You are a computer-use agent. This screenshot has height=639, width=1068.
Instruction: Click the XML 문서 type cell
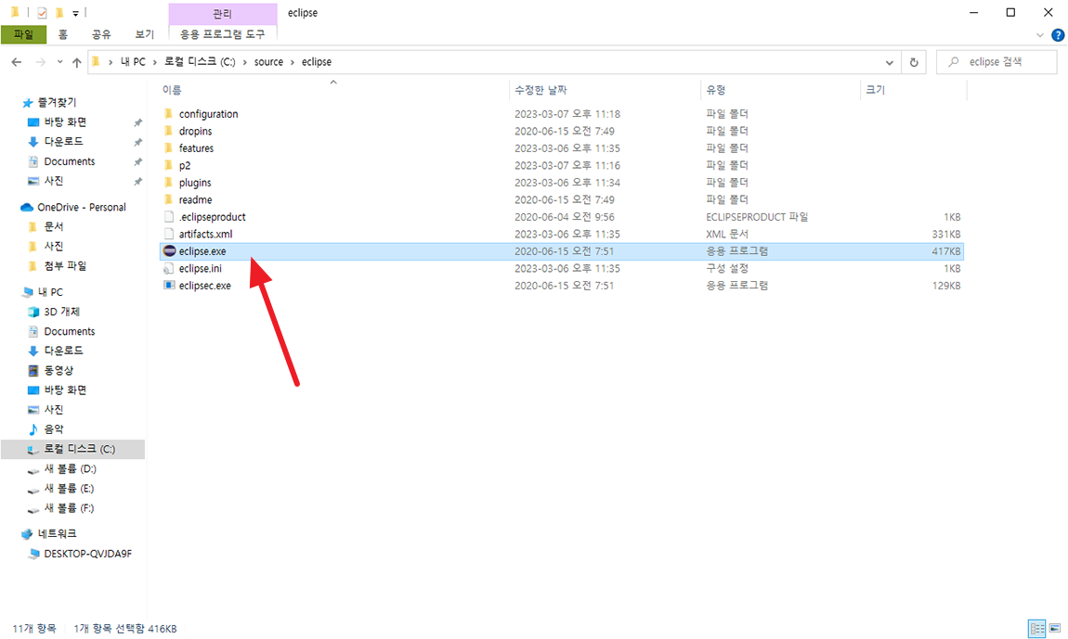[727, 234]
